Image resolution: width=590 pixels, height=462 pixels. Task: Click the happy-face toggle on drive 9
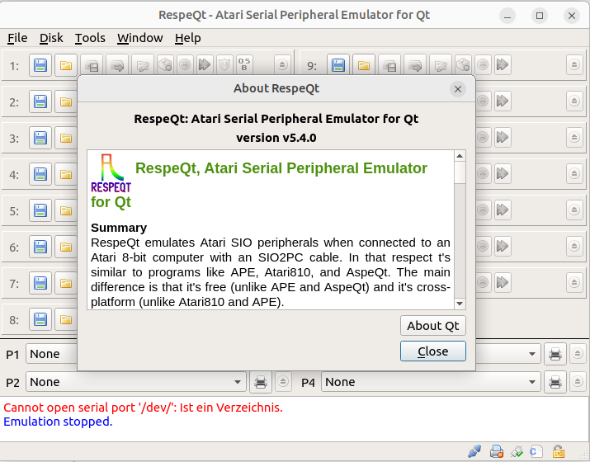483,65
